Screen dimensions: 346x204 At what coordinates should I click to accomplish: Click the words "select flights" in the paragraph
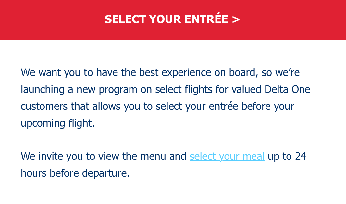click(x=184, y=90)
